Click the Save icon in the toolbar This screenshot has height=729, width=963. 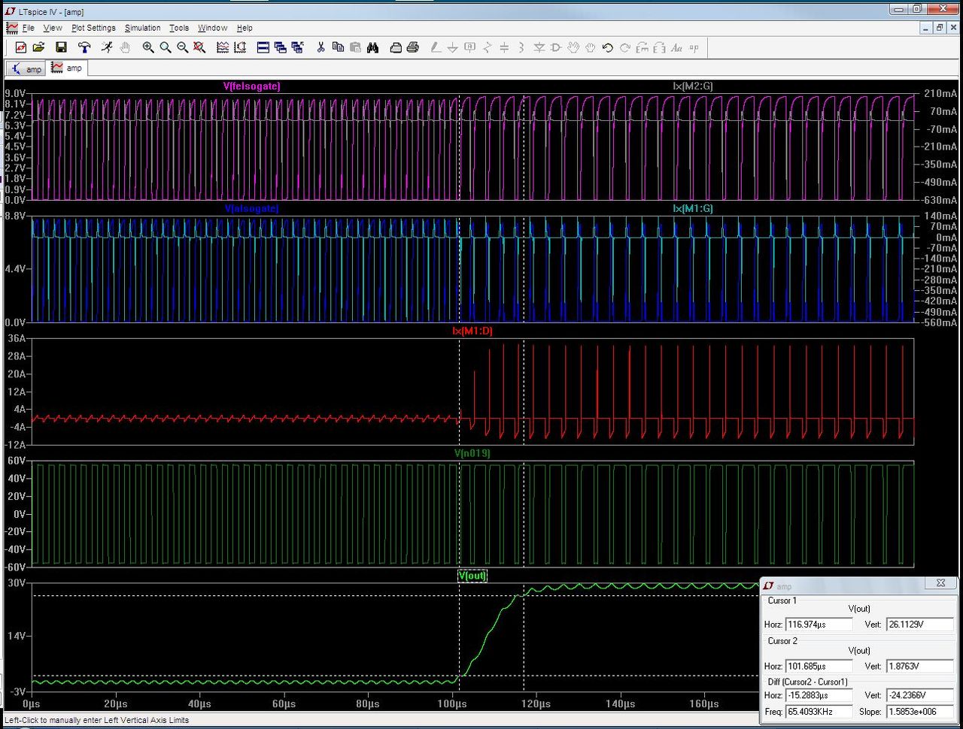click(61, 47)
